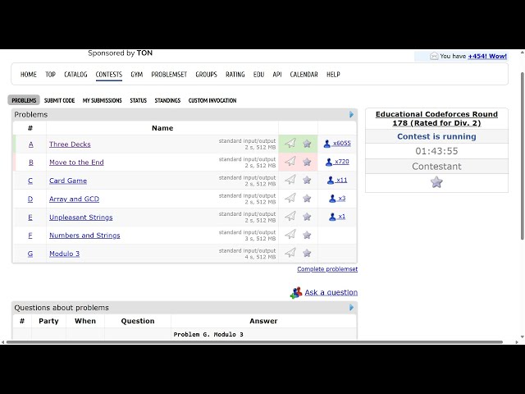Open the Array and GCD problem

click(x=74, y=199)
